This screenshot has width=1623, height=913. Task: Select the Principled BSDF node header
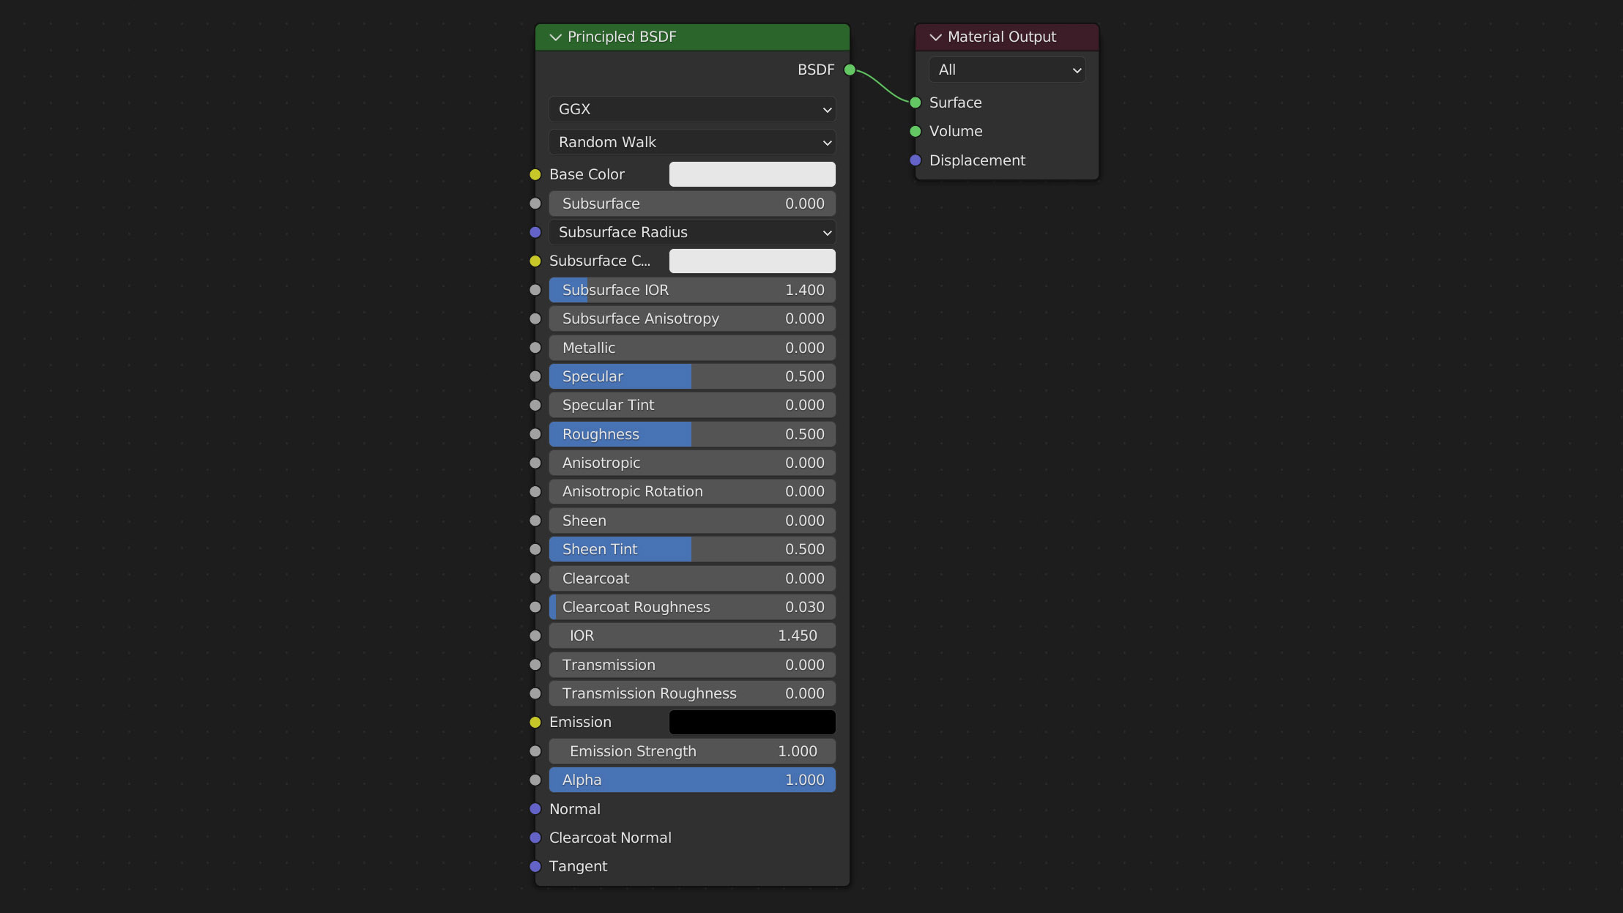692,37
